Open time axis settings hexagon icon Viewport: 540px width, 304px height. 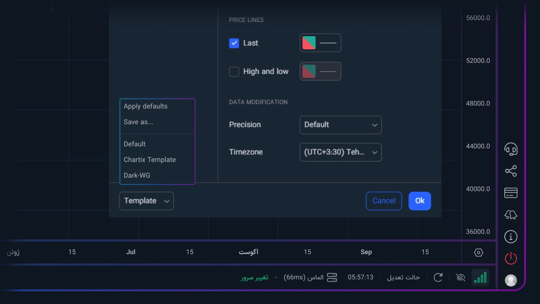coord(478,252)
